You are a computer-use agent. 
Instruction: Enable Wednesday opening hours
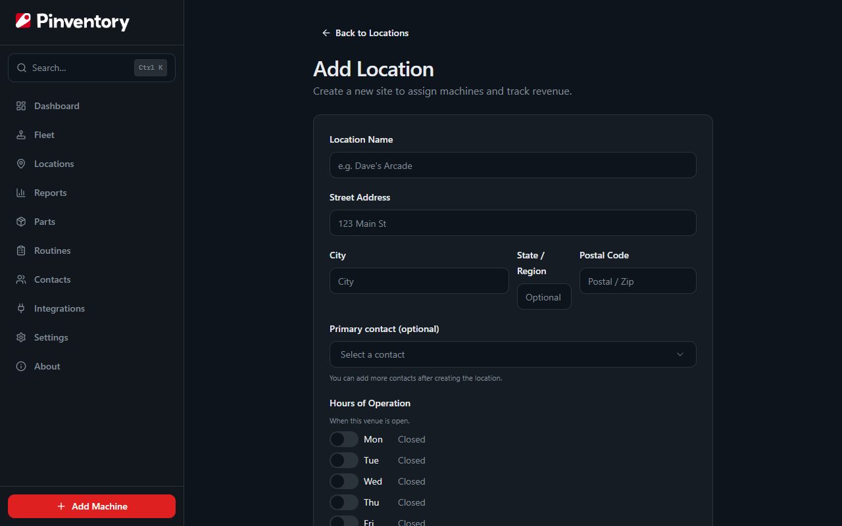pyautogui.click(x=344, y=481)
